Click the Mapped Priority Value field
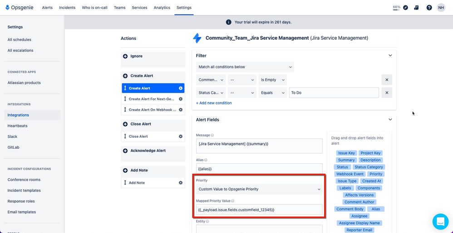This screenshot has width=453, height=233. tap(259, 209)
